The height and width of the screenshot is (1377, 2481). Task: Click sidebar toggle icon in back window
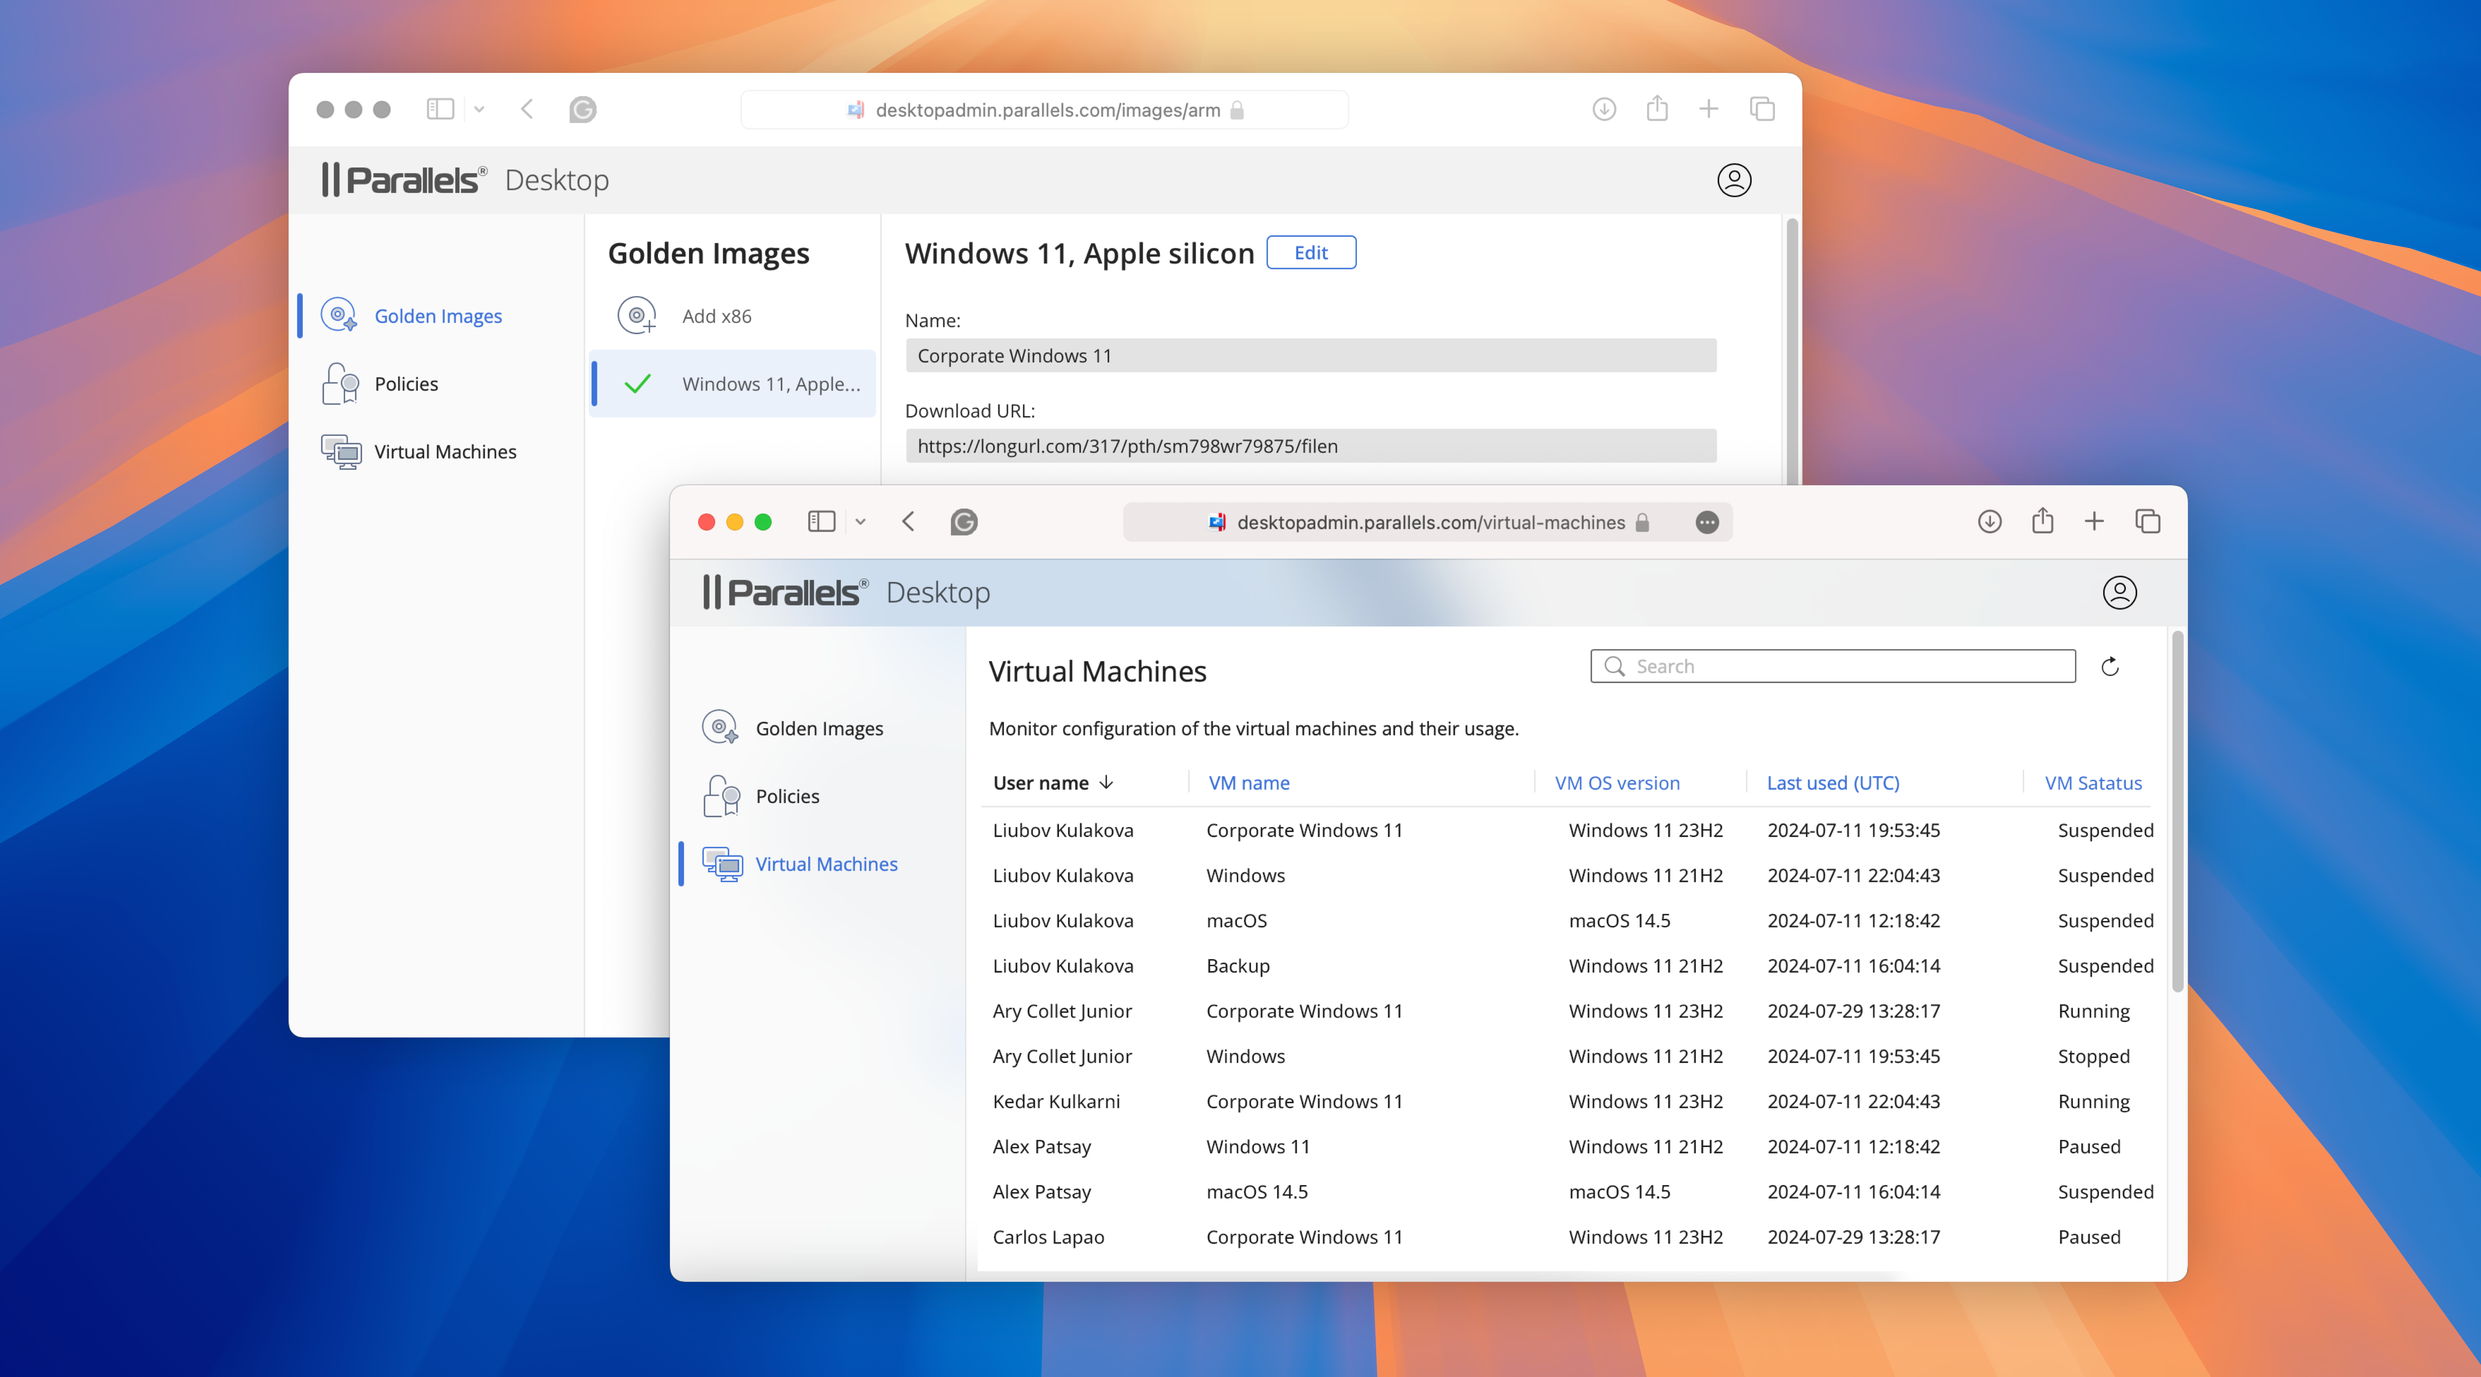click(440, 109)
